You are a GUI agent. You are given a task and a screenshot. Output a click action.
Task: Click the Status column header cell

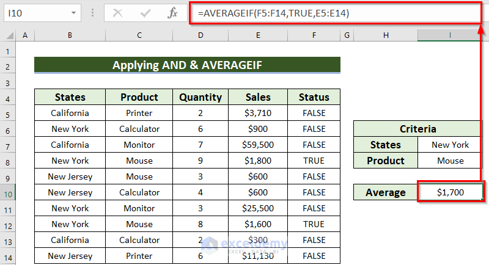click(314, 97)
